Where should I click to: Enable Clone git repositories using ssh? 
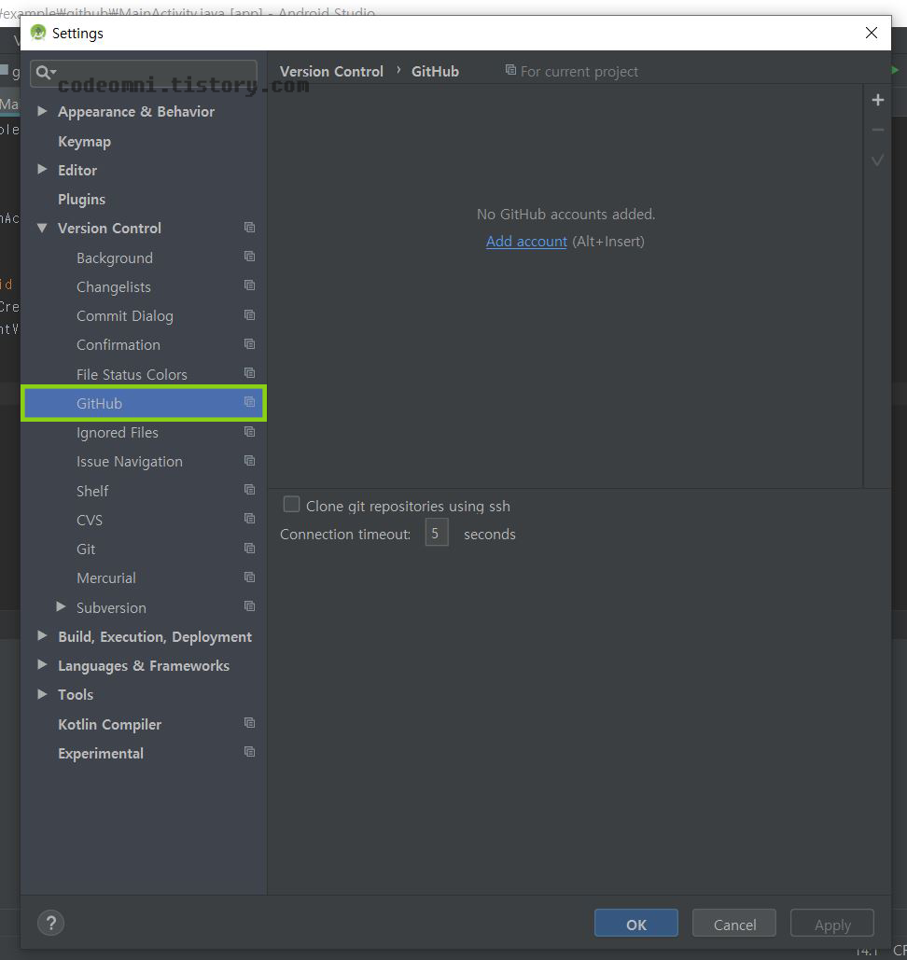[291, 505]
